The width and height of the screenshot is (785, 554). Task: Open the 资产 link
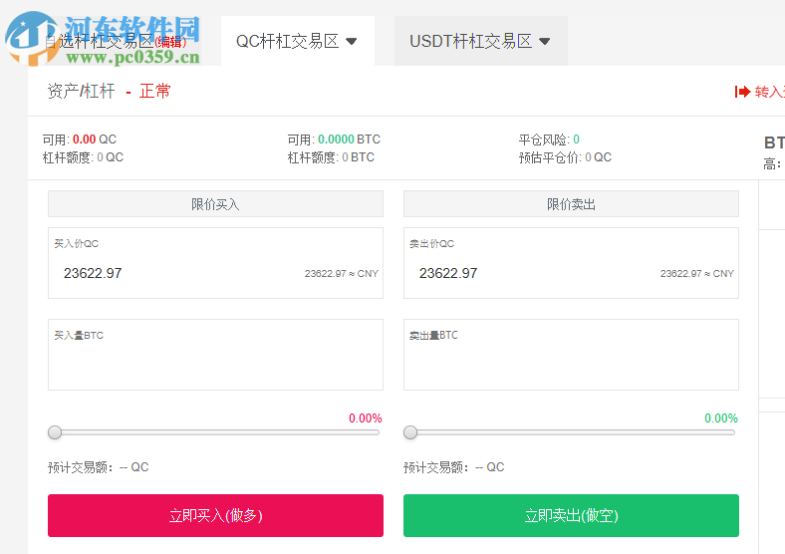62,92
